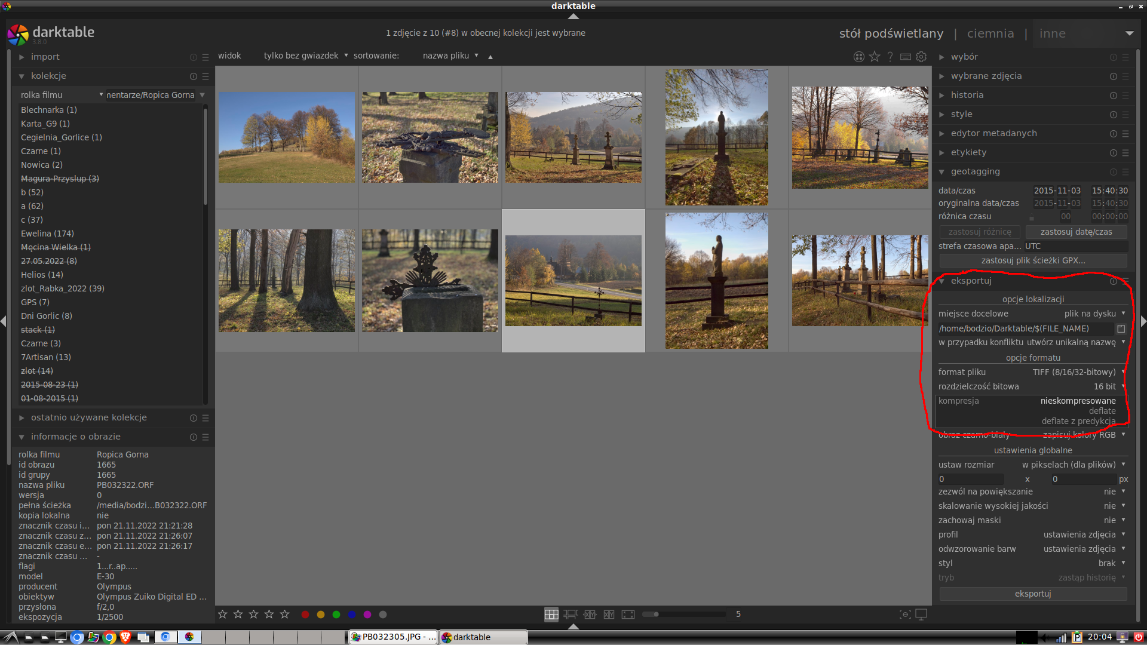Viewport: 1147px width, 645px height.
Task: Click the keyboard shortcuts icon
Action: pos(906,57)
